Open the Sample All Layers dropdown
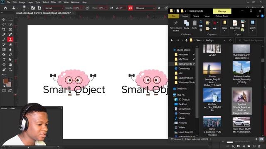The width and height of the screenshot is (266, 149). tap(145, 8)
